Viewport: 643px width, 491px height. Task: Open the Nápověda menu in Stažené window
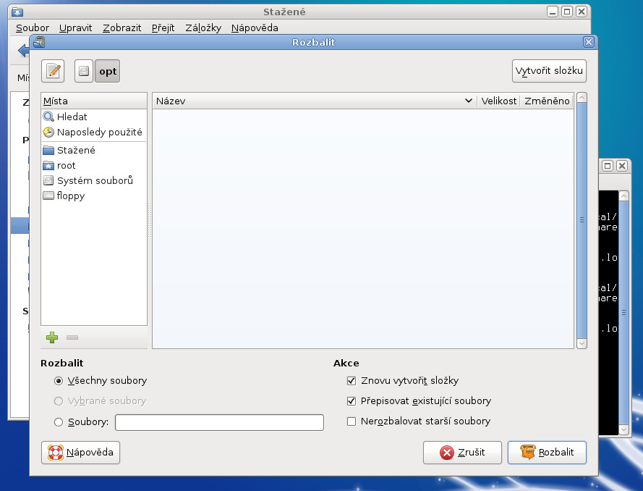255,28
